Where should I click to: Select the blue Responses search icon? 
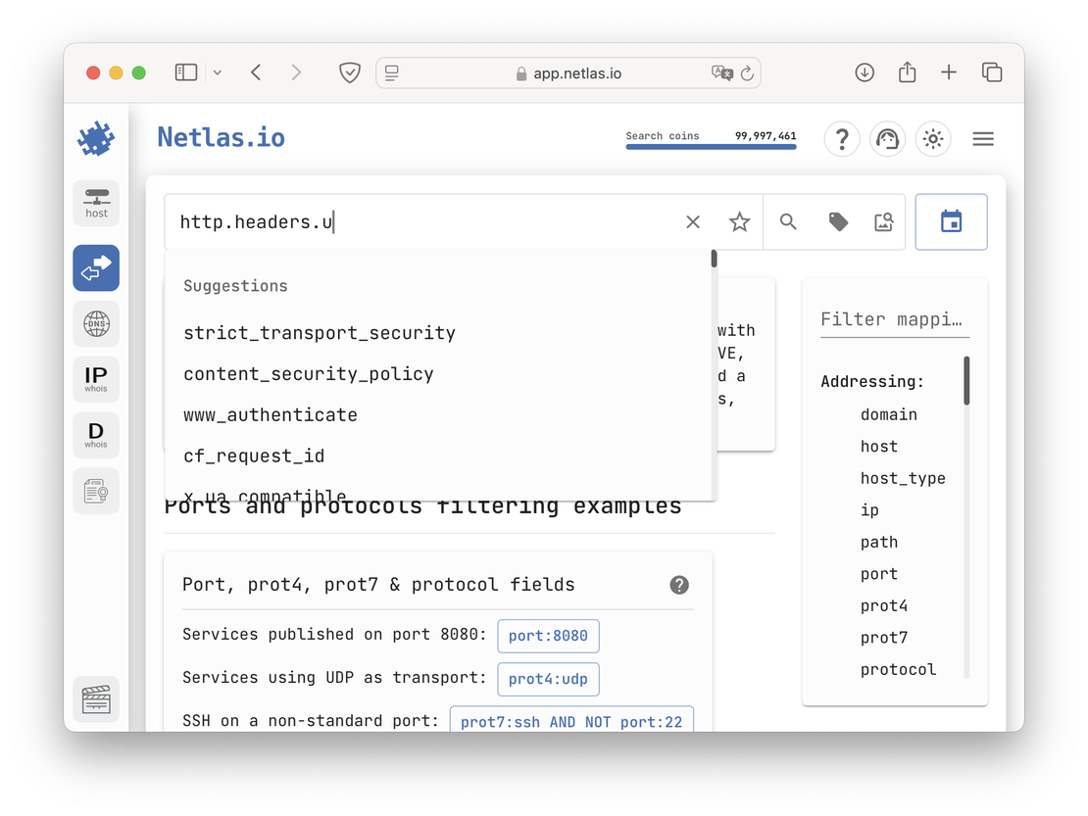click(96, 267)
